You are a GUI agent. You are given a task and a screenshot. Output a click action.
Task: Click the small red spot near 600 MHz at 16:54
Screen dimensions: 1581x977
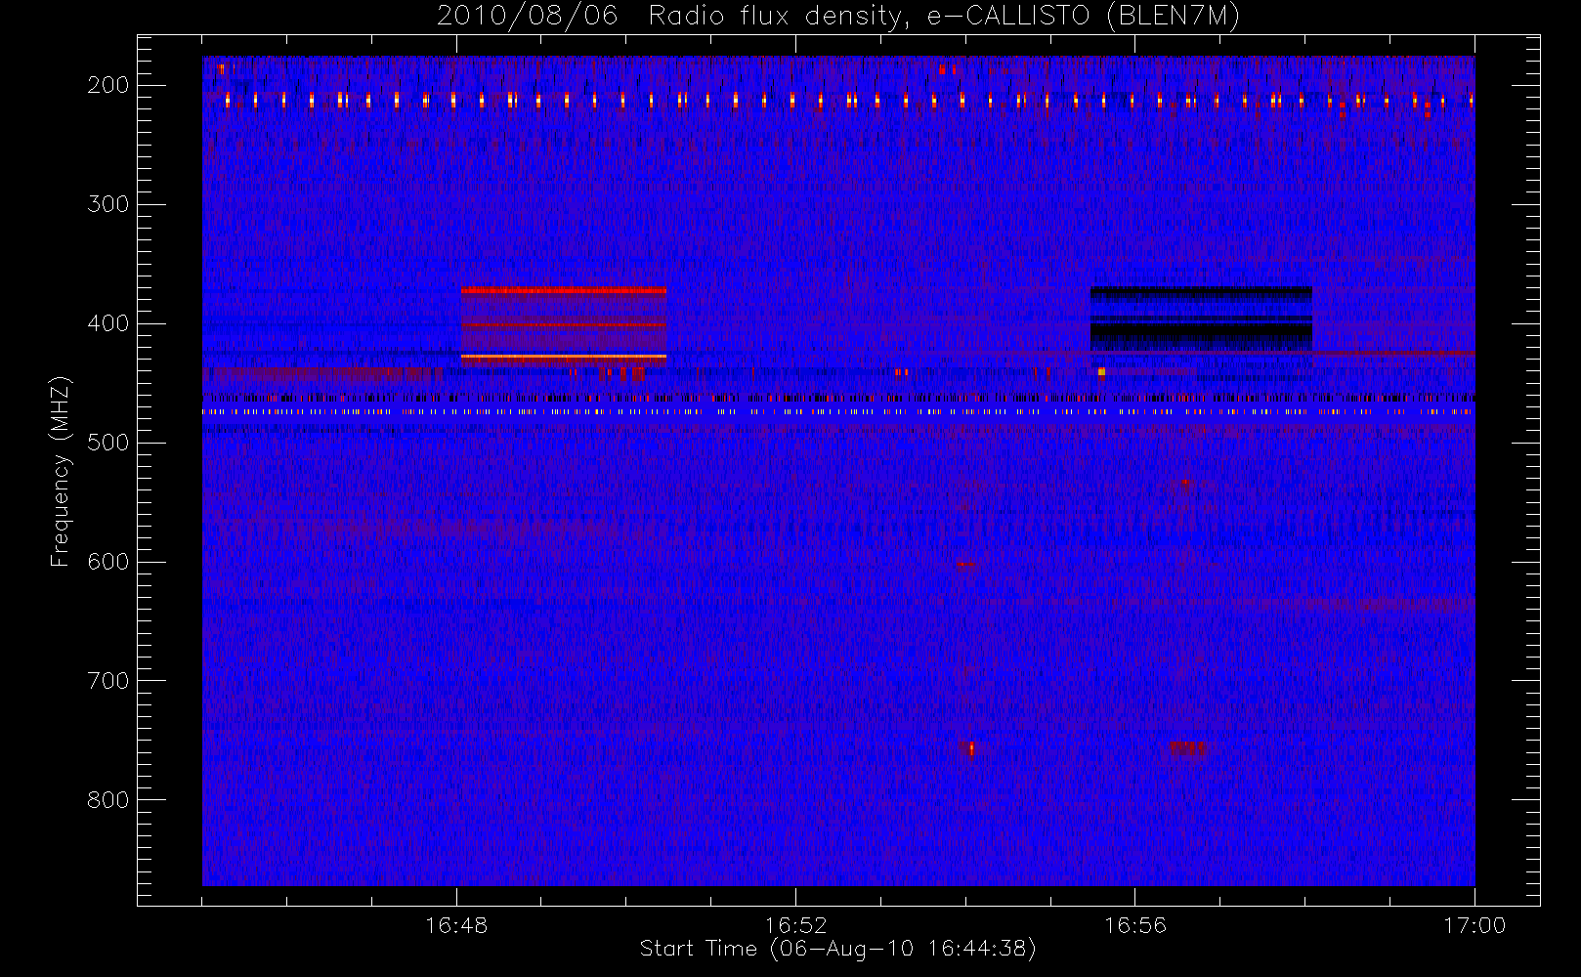click(965, 565)
